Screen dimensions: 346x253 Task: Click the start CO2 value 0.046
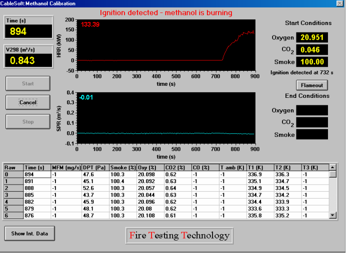click(312, 50)
